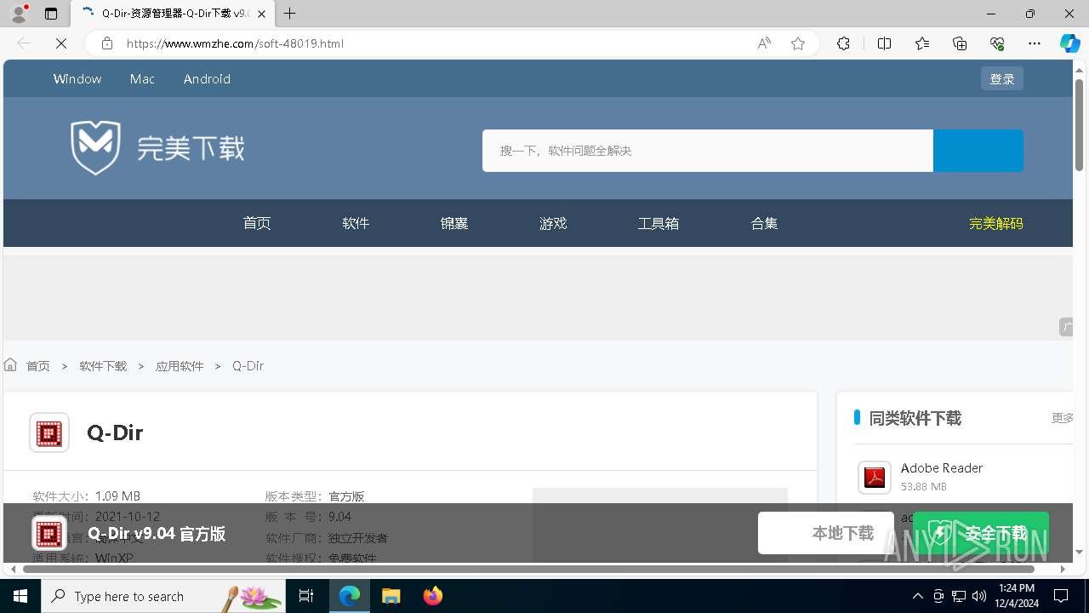The width and height of the screenshot is (1089, 613).
Task: Open 应用软件 breadcrumb link
Action: [x=180, y=366]
